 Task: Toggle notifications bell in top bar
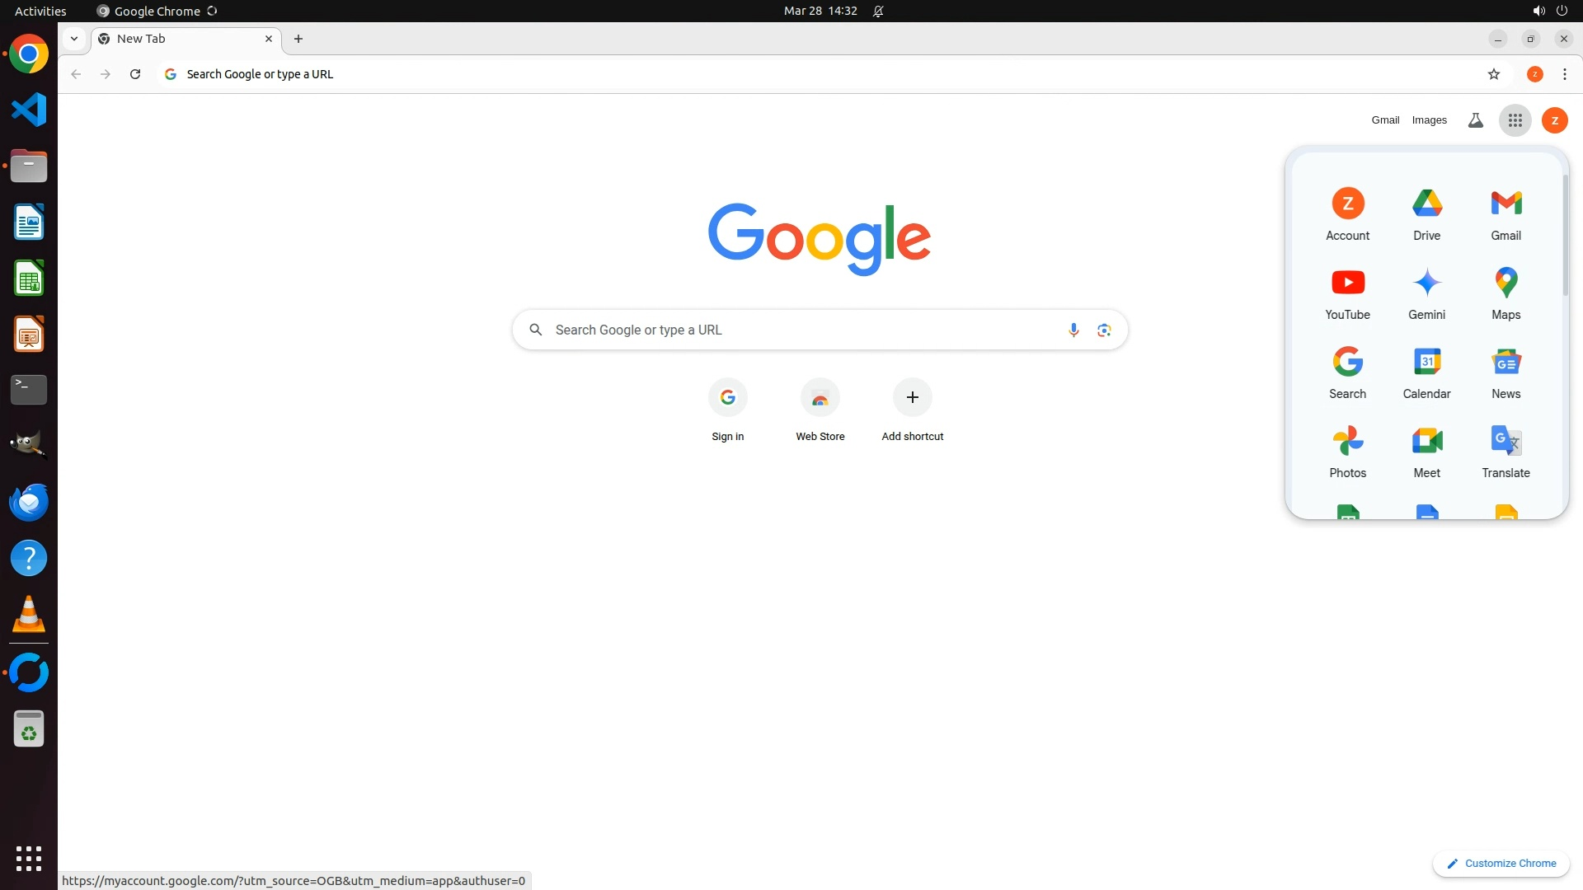pos(878,11)
